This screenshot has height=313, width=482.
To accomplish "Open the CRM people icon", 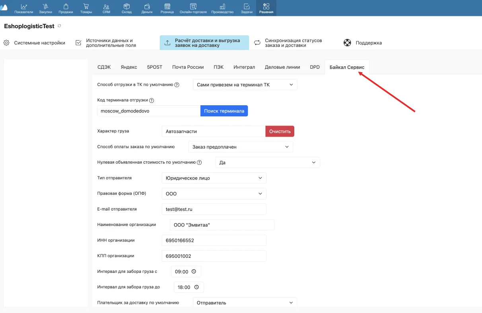I will click(106, 6).
